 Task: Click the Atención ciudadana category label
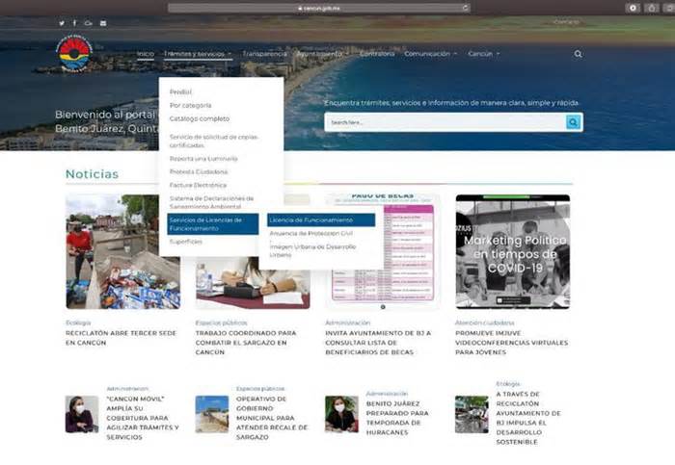[485, 323]
